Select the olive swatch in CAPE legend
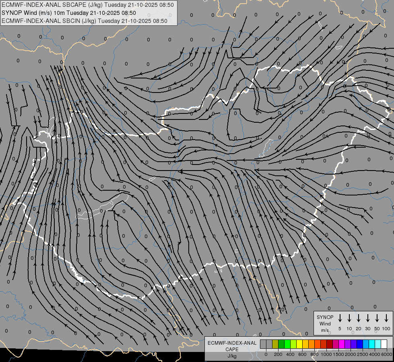394x362 pixels. tap(275, 344)
